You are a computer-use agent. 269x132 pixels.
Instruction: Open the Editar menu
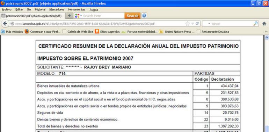[19, 9]
